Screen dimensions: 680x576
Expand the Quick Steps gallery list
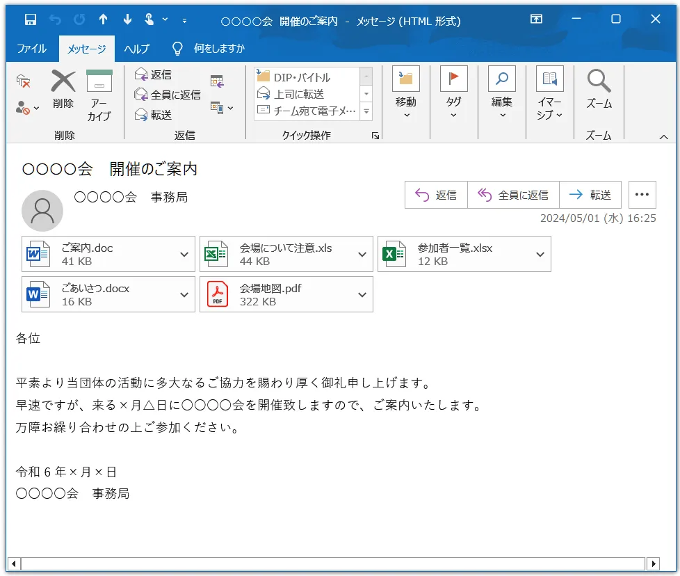click(x=366, y=111)
